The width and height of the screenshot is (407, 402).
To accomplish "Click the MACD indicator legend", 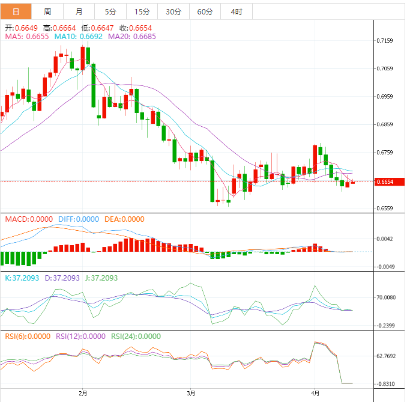I will tap(29, 219).
